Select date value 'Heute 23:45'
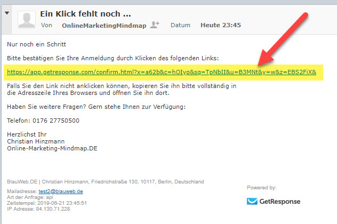 221,25
